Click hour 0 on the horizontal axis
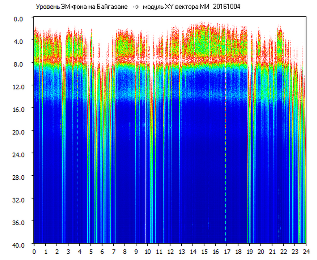The width and height of the screenshot is (317, 260). click(x=34, y=252)
